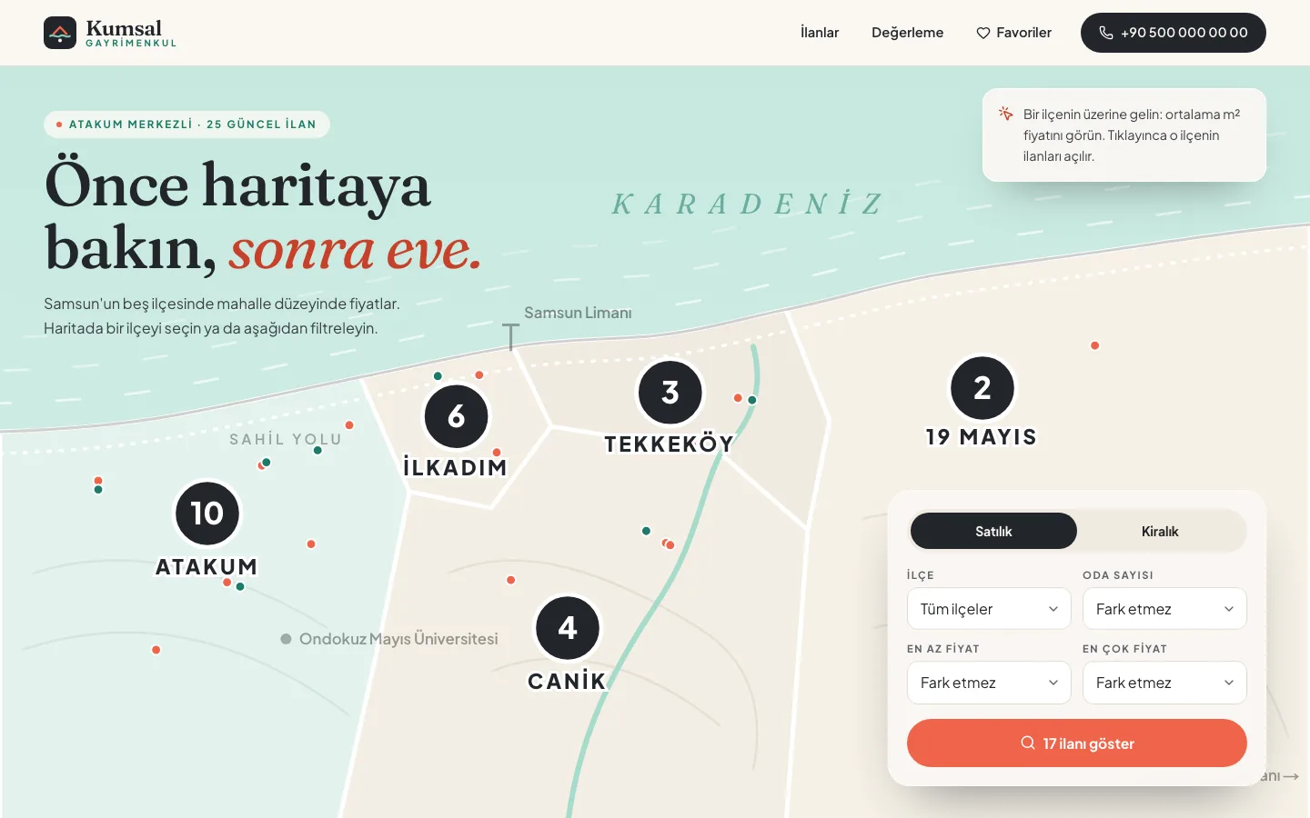Open Favoriler from the top menu
The width and height of the screenshot is (1310, 818).
pos(1013,33)
